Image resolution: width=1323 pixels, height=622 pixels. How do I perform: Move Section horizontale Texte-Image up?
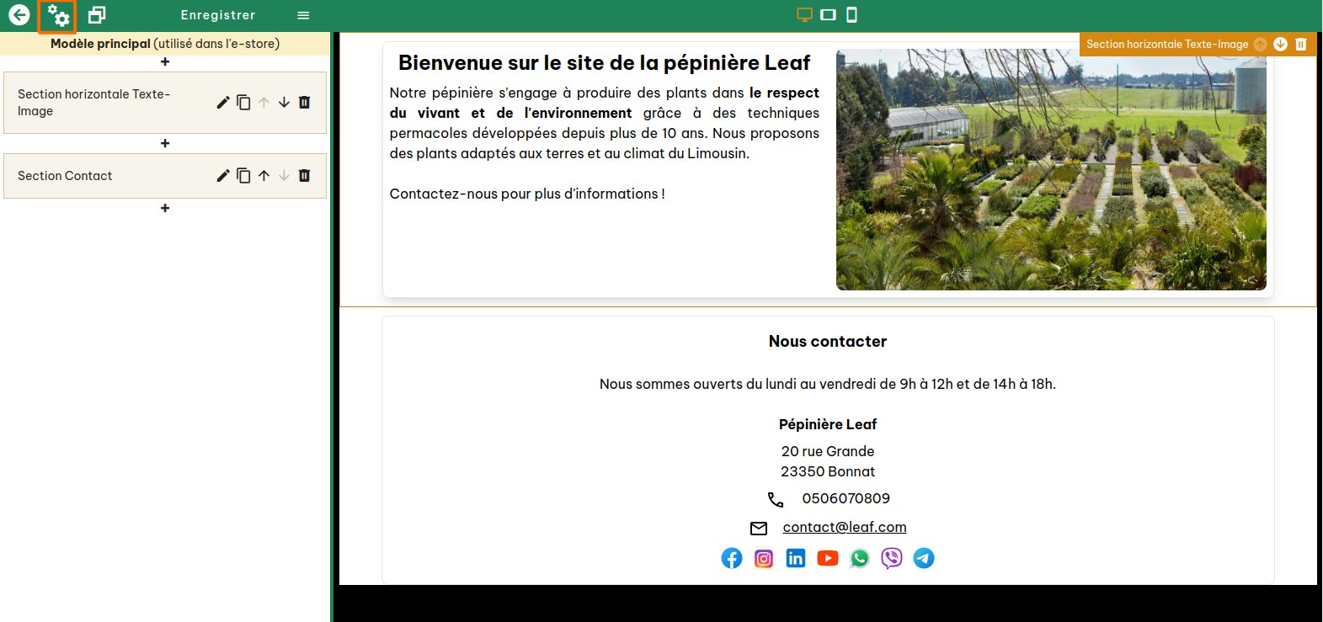pyautogui.click(x=264, y=103)
